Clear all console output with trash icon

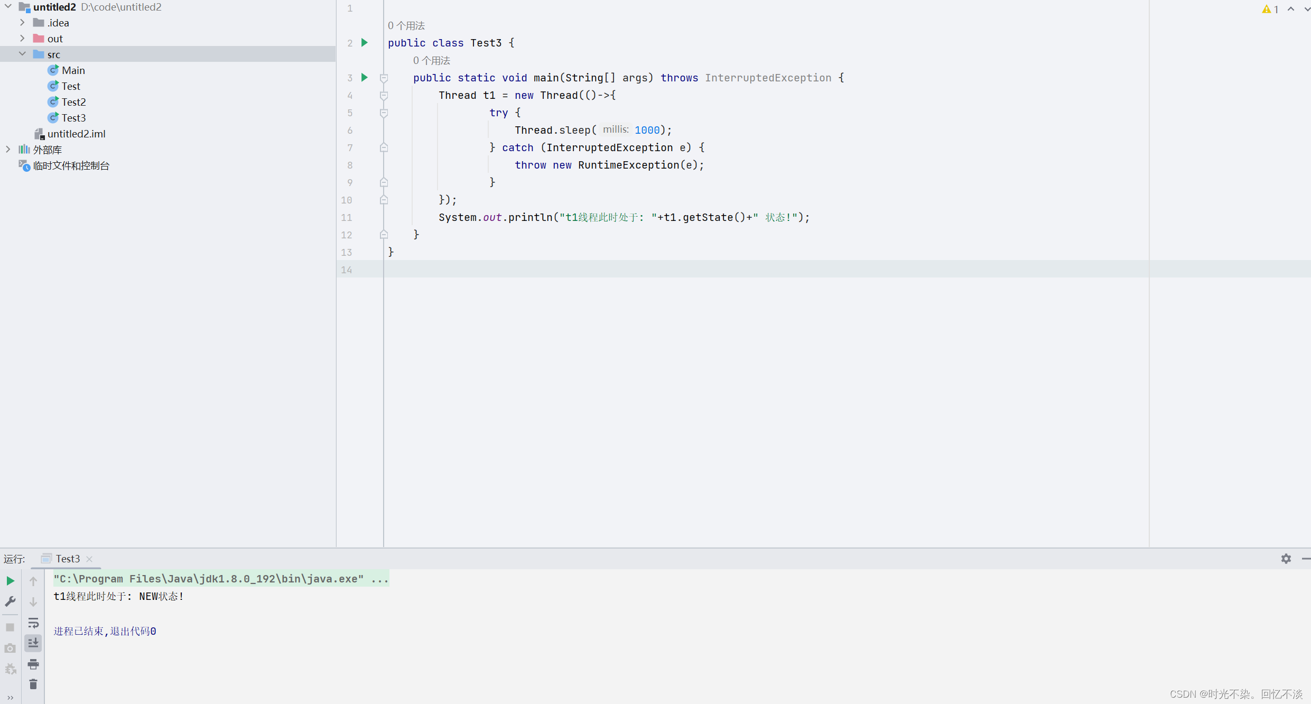33,684
